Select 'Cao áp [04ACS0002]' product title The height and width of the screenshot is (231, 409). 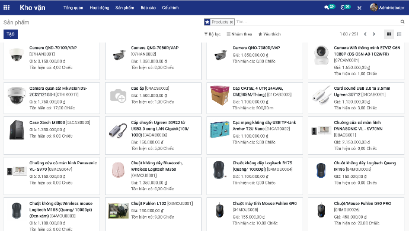click(150, 89)
